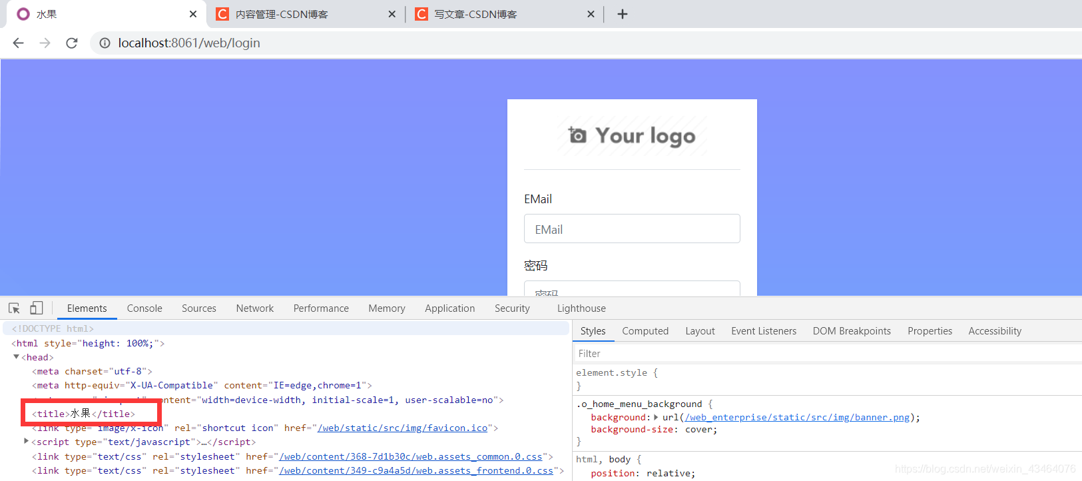
Task: Switch to the 内容管理-CSDN博客 tab
Action: (x=306, y=14)
